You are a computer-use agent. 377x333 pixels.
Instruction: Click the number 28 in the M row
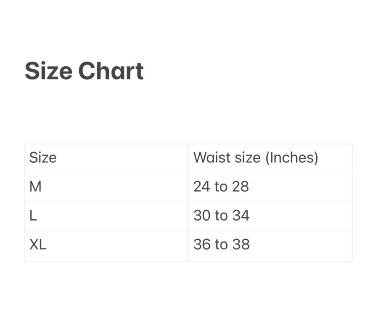click(x=241, y=187)
